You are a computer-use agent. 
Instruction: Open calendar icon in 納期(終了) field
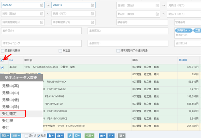click(92, 14)
